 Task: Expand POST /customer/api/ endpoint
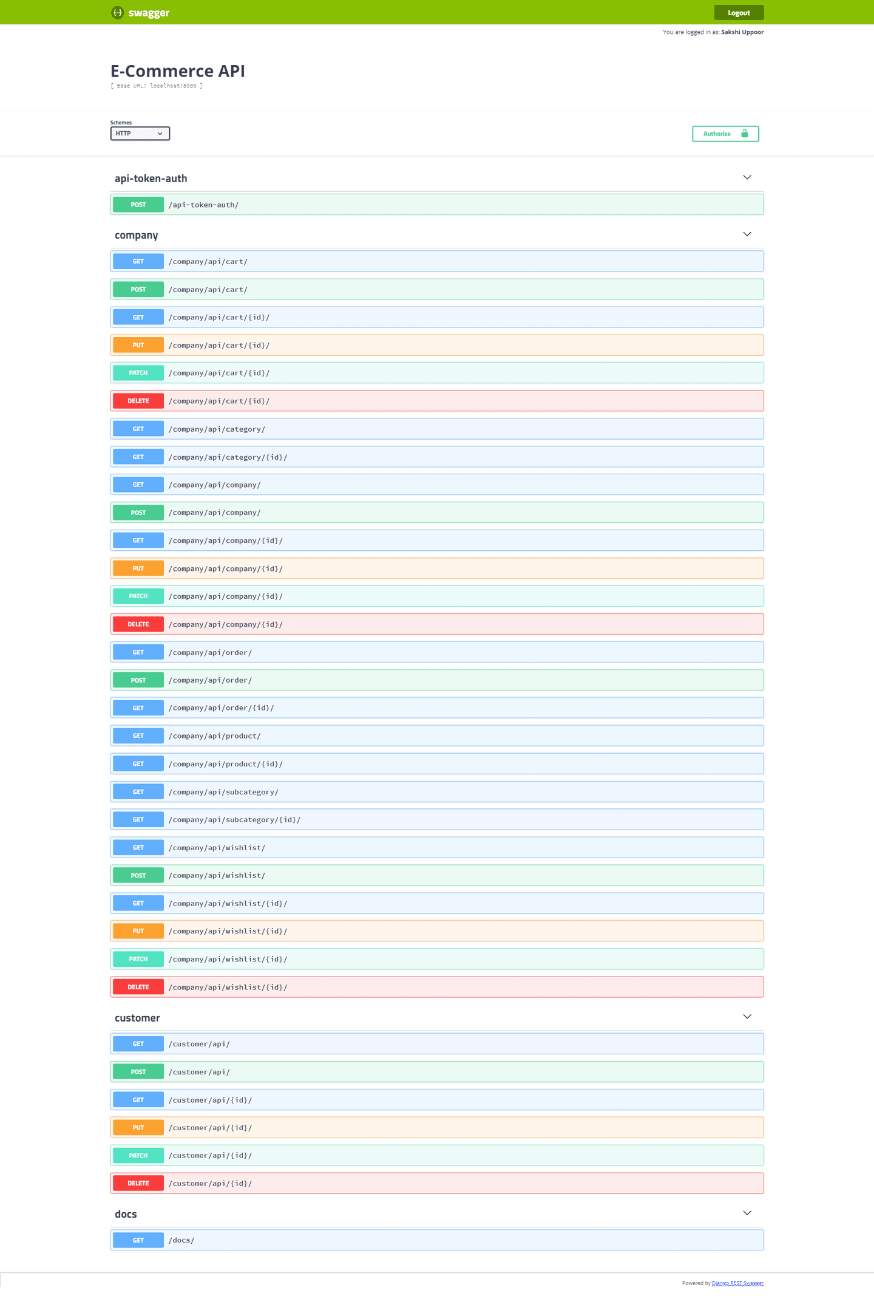pos(437,1071)
